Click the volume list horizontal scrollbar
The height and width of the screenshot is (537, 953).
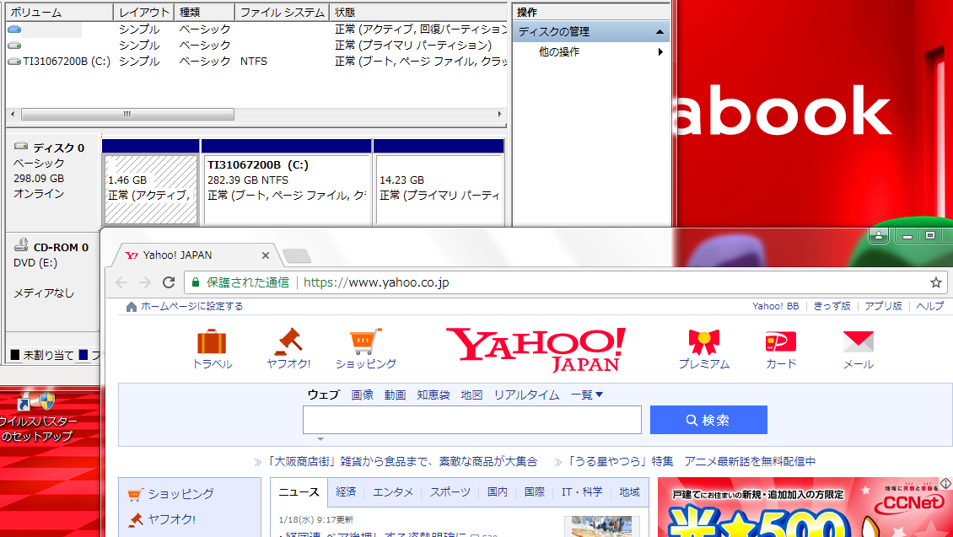(127, 114)
